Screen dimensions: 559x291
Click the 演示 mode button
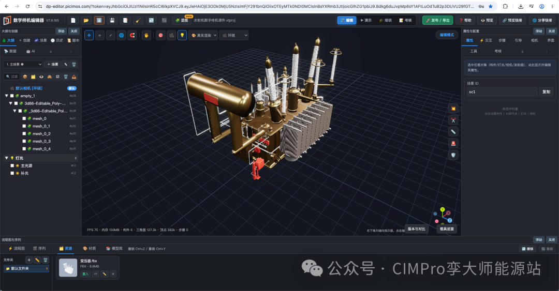click(x=366, y=20)
